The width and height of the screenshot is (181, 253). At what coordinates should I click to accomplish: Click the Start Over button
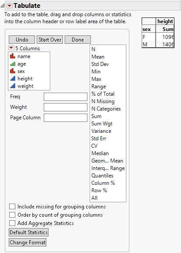50,40
